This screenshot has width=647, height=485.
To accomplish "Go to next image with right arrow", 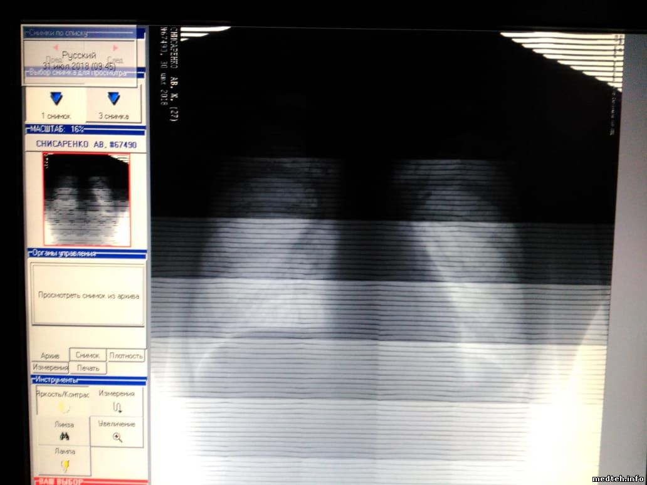I will (x=115, y=48).
